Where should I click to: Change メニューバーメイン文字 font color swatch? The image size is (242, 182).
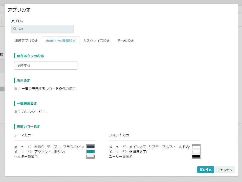(196, 147)
